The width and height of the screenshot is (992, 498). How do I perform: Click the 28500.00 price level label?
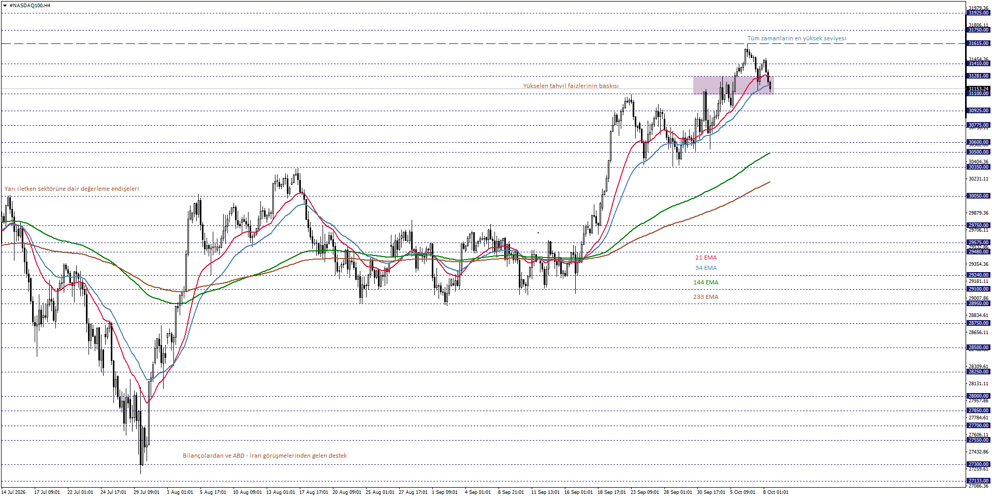[x=978, y=348]
